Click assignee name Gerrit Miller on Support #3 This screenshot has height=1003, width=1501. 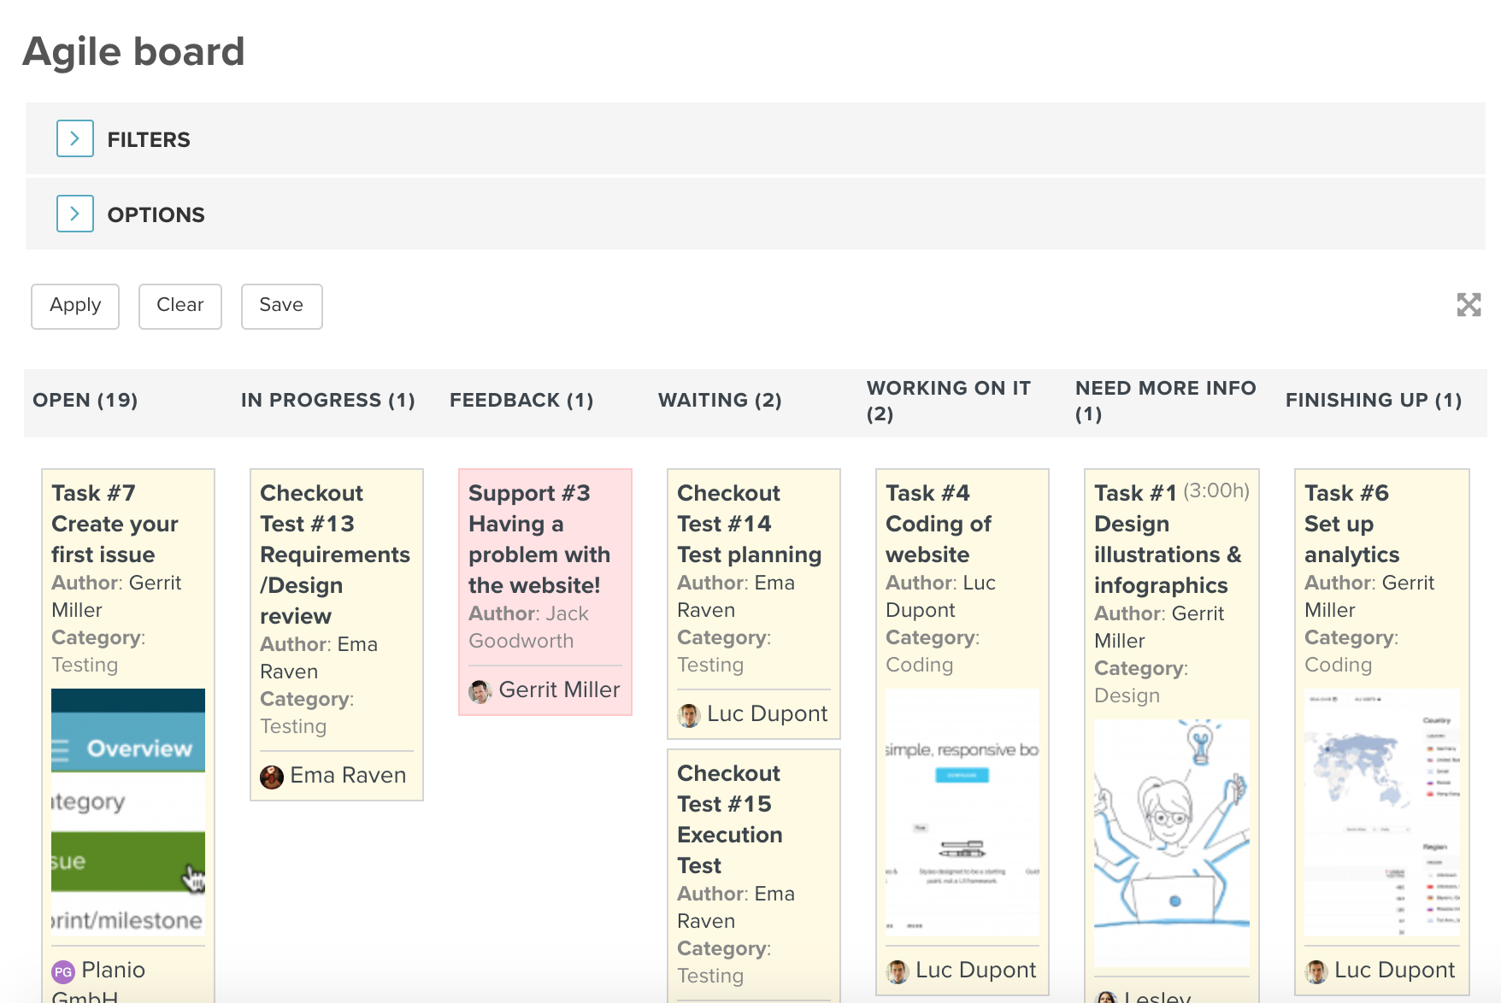click(559, 689)
